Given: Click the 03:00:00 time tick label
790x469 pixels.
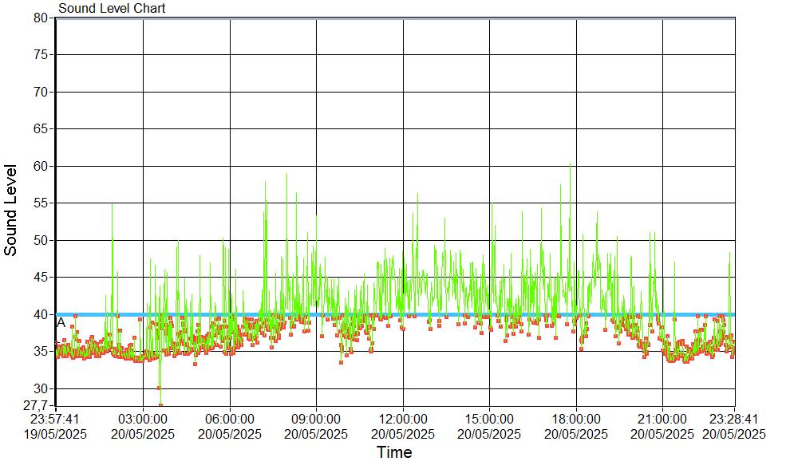Looking at the screenshot, I should pos(143,419).
